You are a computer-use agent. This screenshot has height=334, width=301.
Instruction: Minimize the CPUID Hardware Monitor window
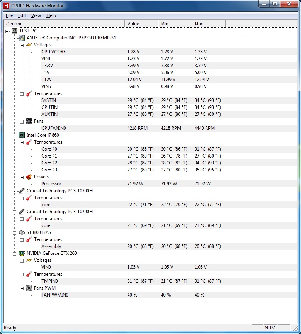tap(264, 4)
